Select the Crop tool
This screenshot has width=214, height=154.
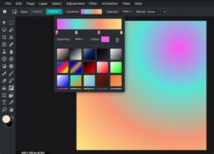pos(4,37)
